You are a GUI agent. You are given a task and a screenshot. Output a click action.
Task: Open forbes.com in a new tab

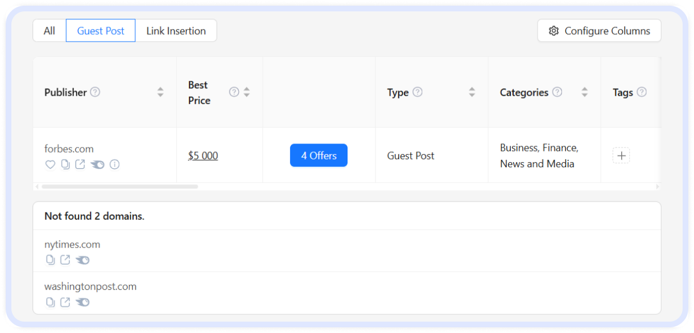point(80,165)
